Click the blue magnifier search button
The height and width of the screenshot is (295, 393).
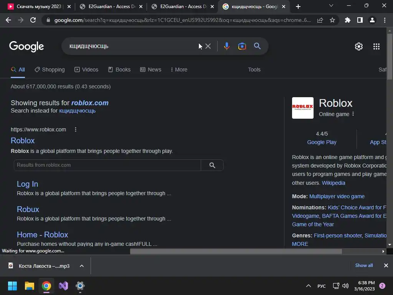[x=258, y=46]
